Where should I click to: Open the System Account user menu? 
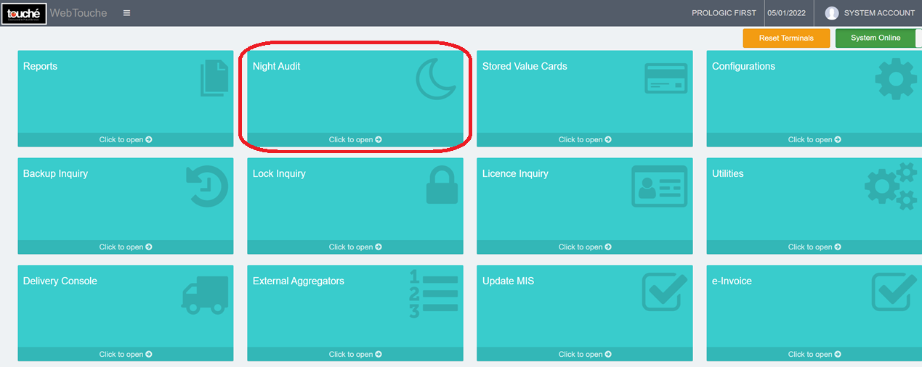point(870,13)
